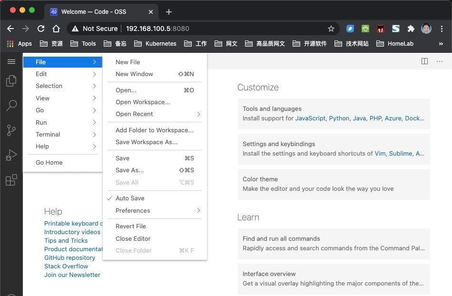Open Run and Debug view icon

(11, 155)
